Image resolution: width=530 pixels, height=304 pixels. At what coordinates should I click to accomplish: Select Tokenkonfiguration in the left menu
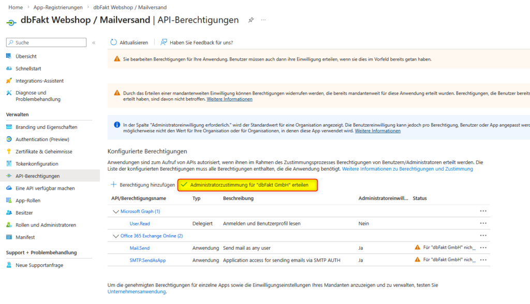(37, 164)
